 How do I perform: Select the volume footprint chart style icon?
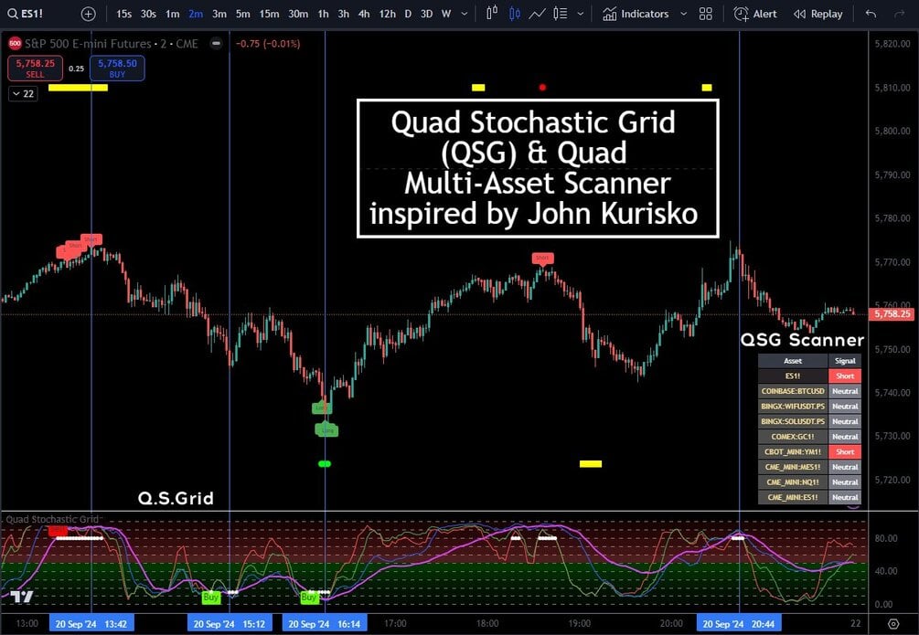click(x=561, y=14)
